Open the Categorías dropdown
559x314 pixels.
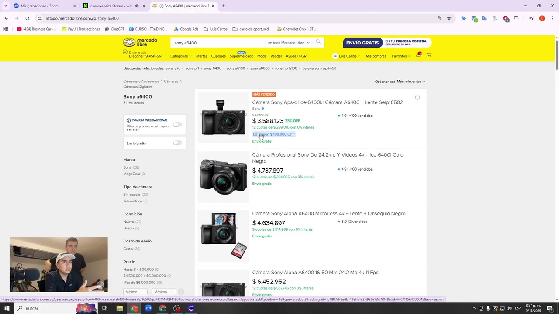[181, 56]
